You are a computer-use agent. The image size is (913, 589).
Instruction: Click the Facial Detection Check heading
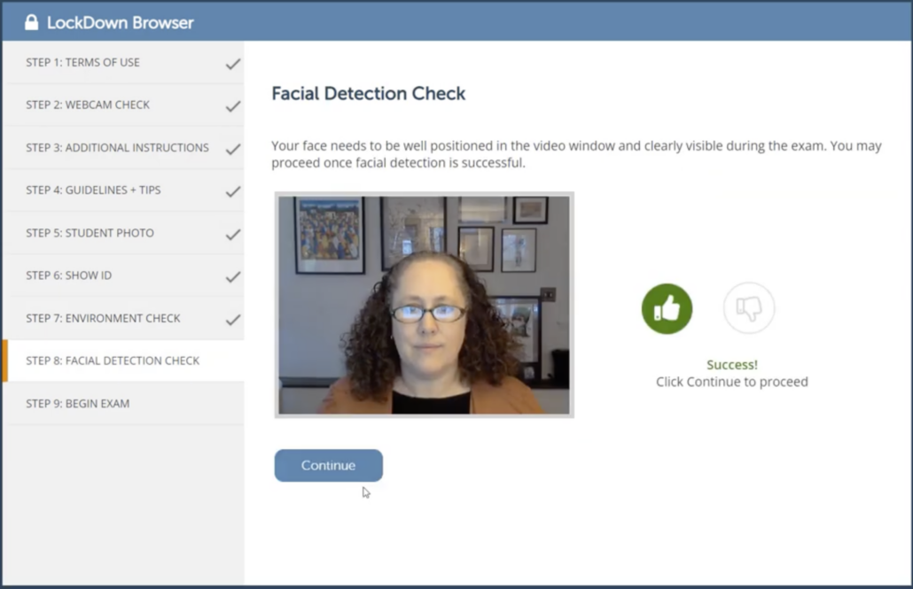[369, 94]
